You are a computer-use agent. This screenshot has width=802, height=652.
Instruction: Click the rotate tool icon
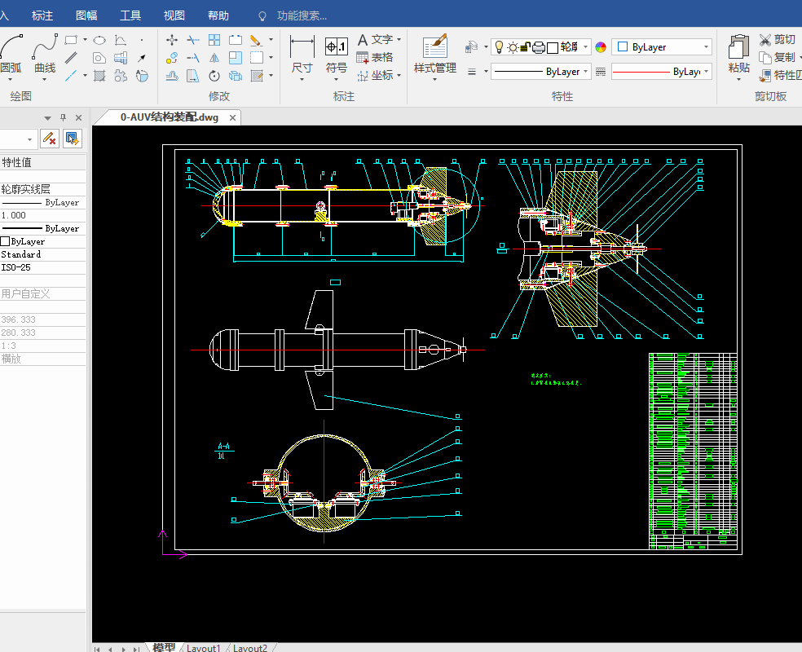coord(214,76)
